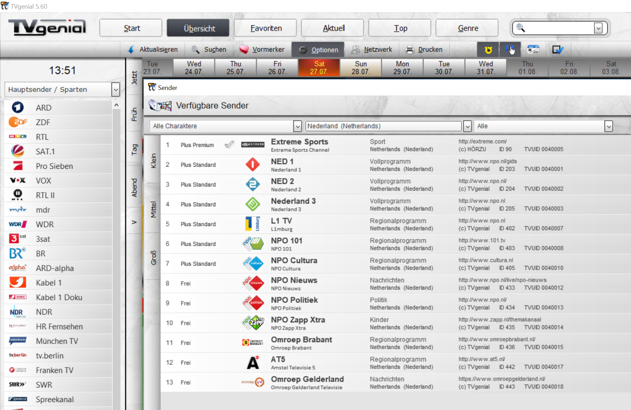Select the Früh vertical tab
Image resolution: width=631 pixels, height=410 pixels.
click(x=134, y=114)
